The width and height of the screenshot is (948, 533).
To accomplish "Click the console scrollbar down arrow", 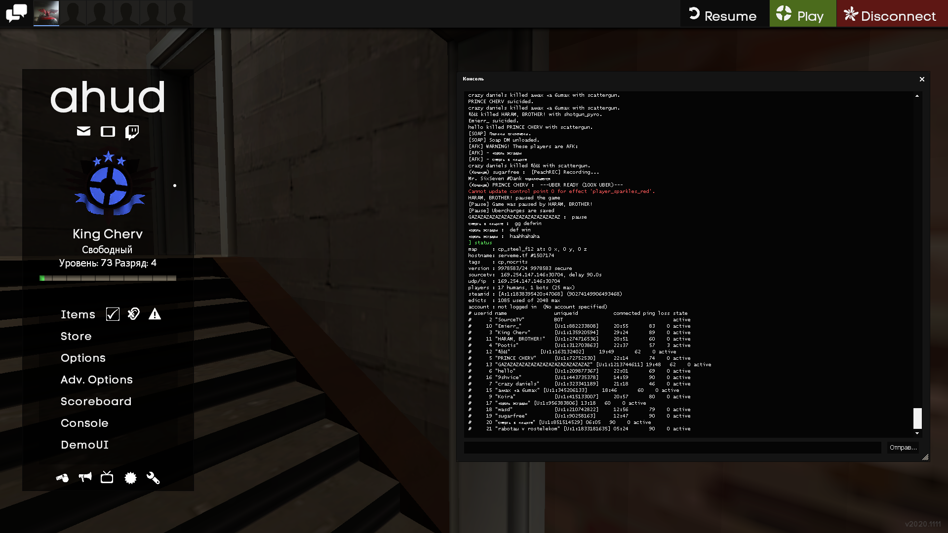I will [917, 433].
